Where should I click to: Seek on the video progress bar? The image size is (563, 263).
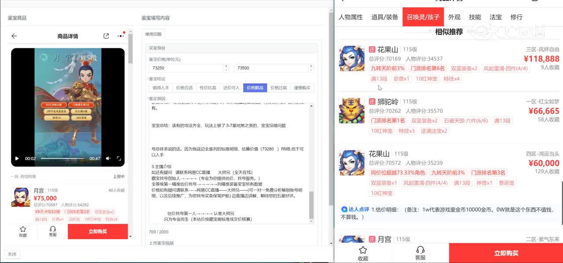coord(63,158)
